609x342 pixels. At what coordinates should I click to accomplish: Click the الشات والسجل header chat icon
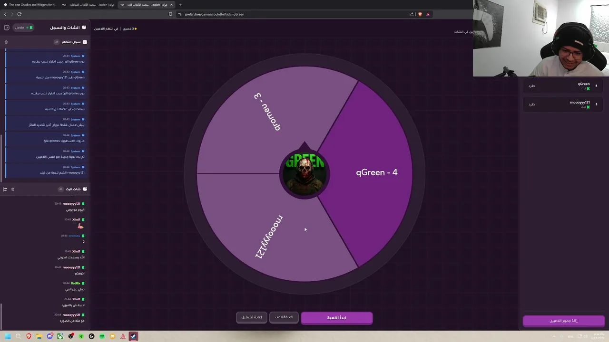(x=84, y=28)
